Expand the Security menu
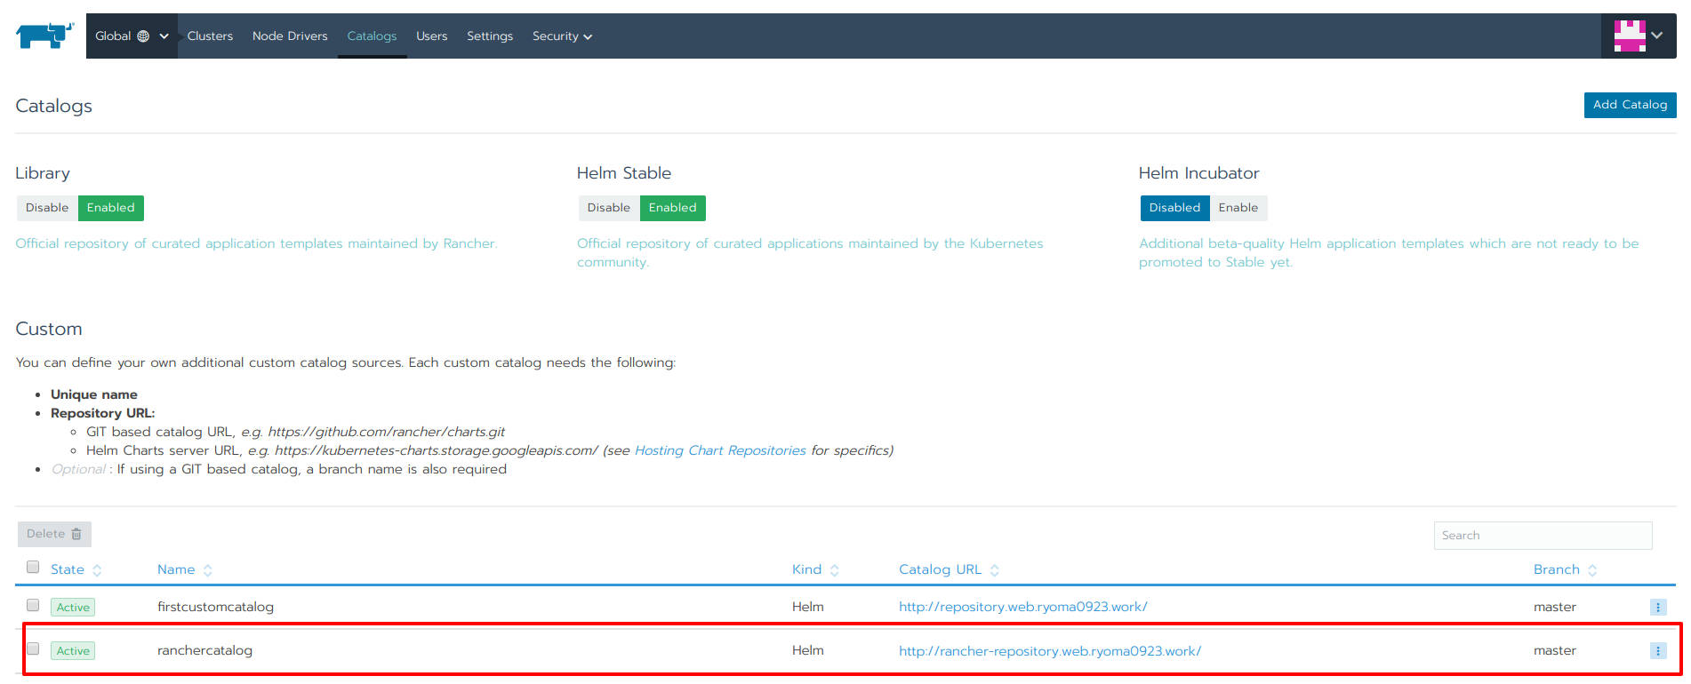Viewport: 1691px width, 684px height. [x=562, y=36]
